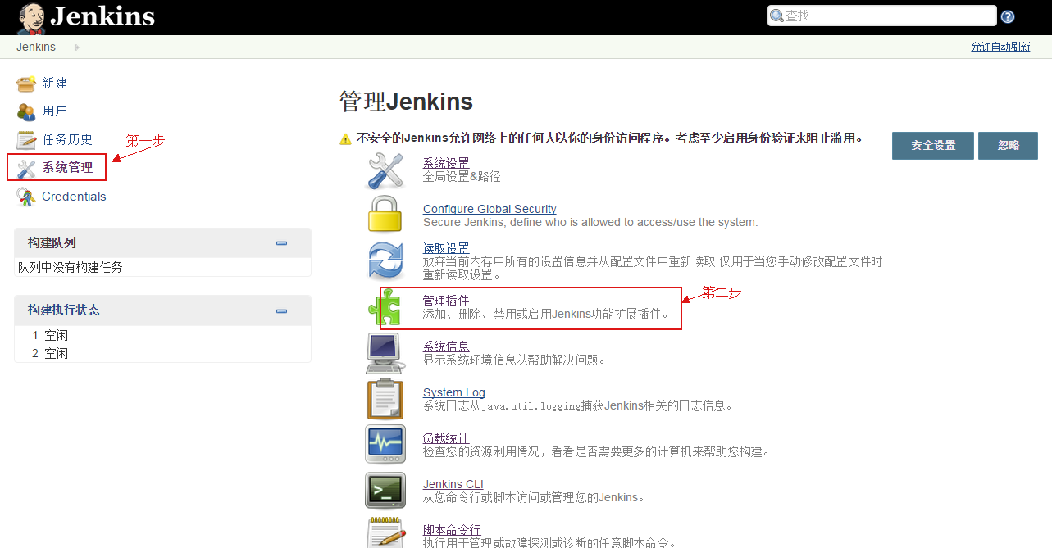Screen dimensions: 1052x548
Task: Expand the breadcrumb arrow next to Jenkins
Action: click(77, 48)
